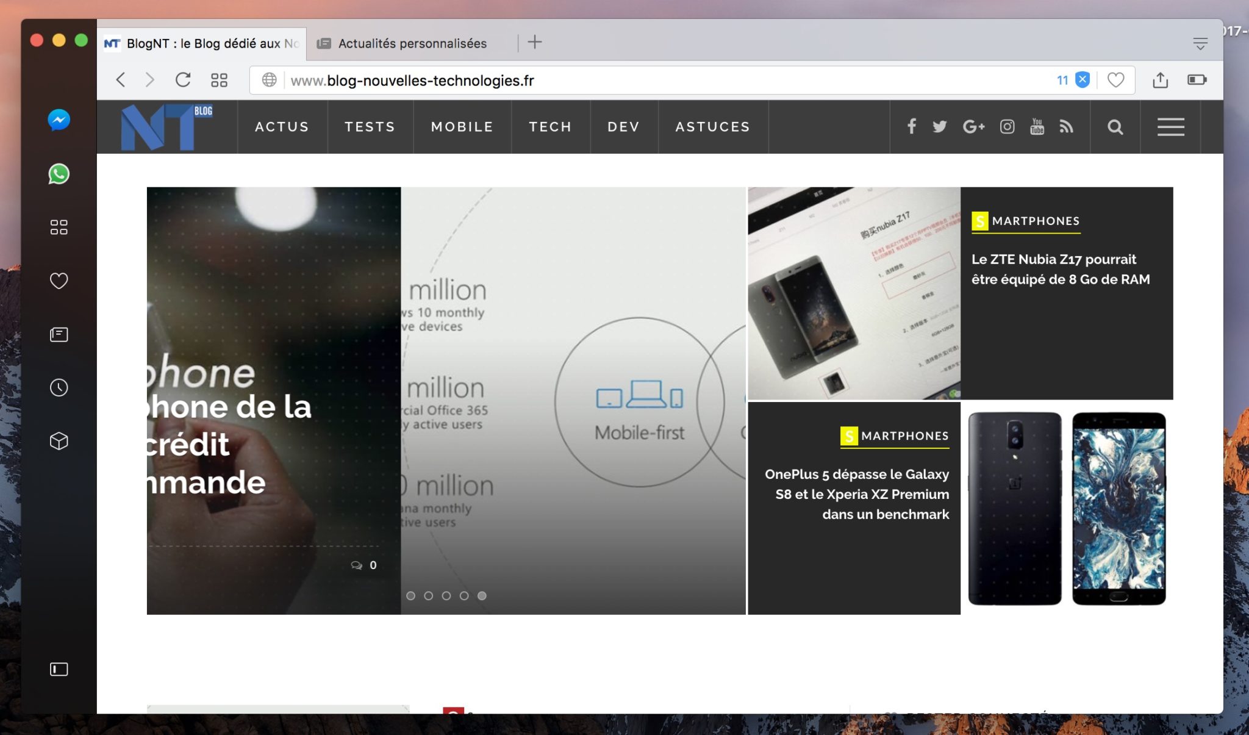Image resolution: width=1249 pixels, height=735 pixels.
Task: Click the share icon in toolbar
Action: [1160, 80]
